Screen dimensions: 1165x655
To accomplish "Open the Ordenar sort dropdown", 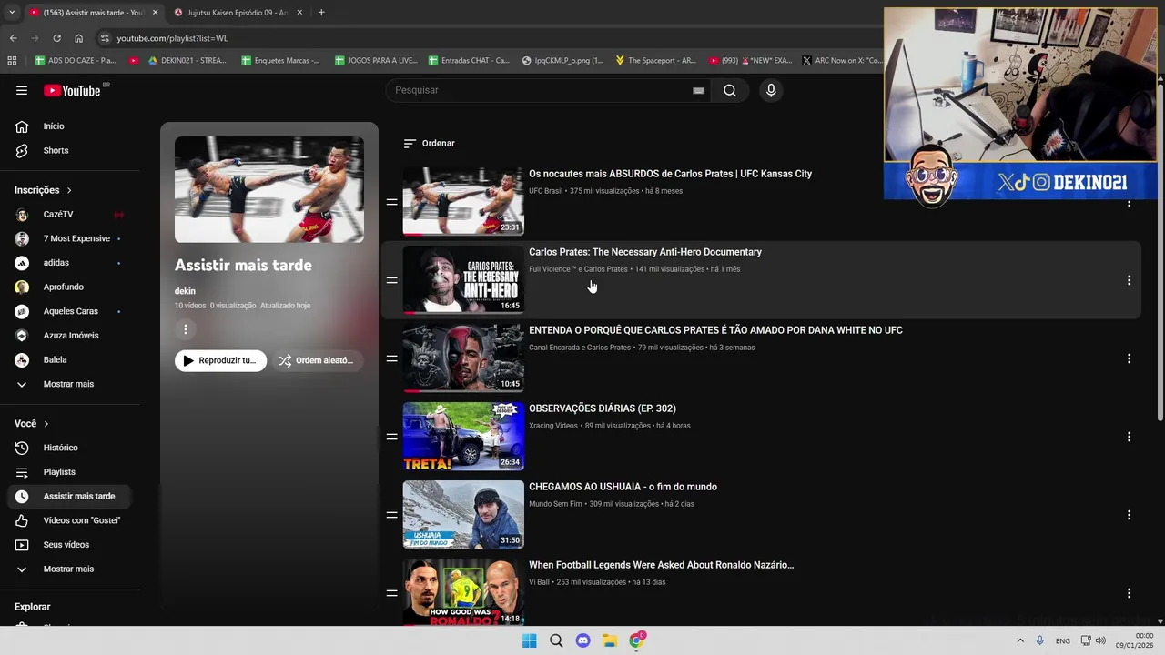I will [430, 143].
